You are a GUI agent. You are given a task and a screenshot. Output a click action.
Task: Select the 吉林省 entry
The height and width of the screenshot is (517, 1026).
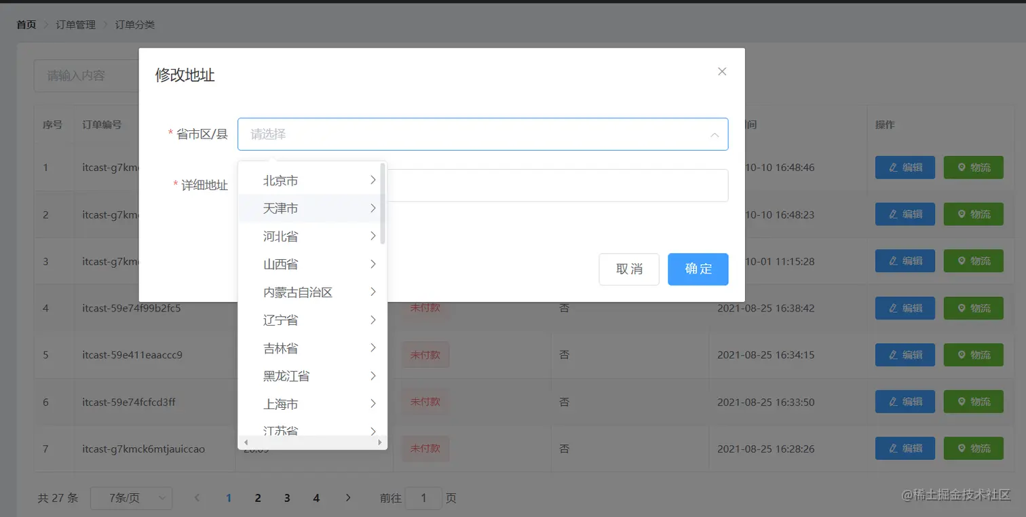pyautogui.click(x=312, y=348)
